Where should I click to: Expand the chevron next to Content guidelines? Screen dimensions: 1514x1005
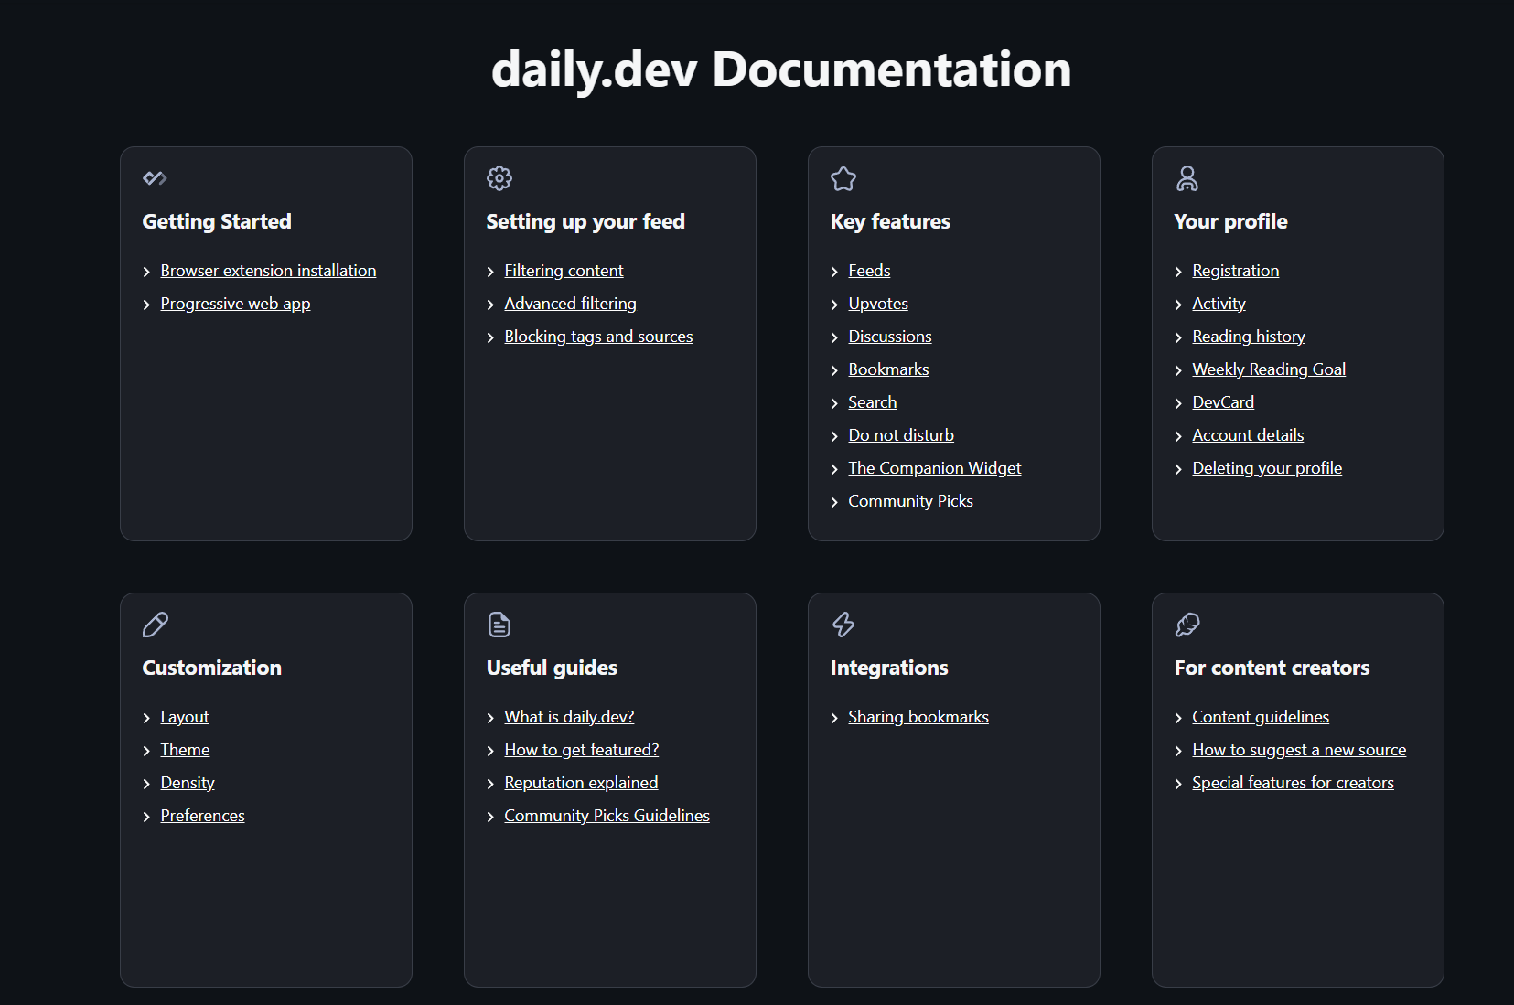(x=1178, y=717)
